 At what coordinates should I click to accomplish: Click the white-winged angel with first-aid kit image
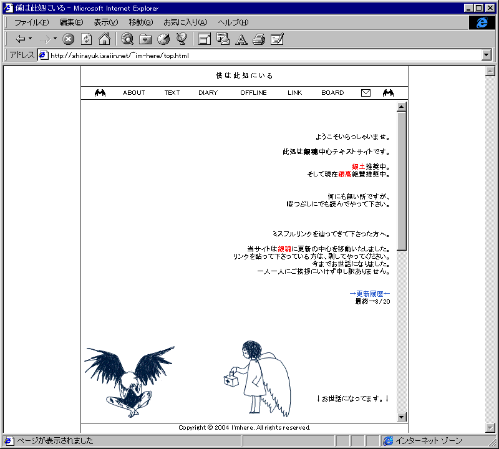257,379
